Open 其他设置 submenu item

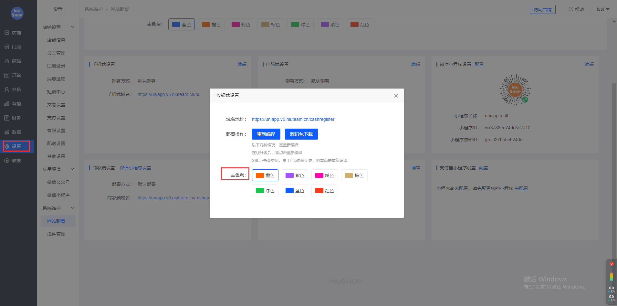point(56,156)
